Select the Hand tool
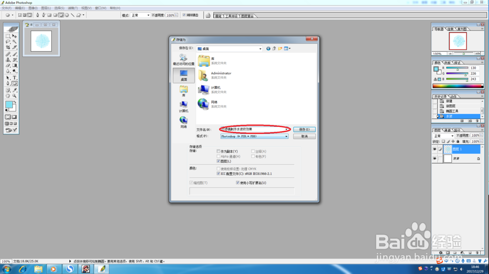The width and height of the screenshot is (489, 274). point(8,96)
